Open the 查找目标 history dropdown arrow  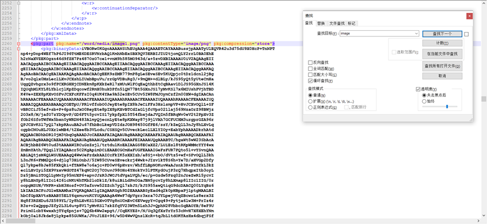tap(416, 33)
